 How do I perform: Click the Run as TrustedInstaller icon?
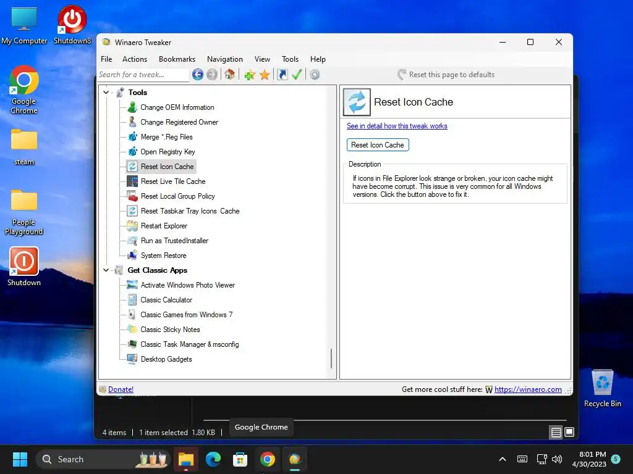(x=132, y=241)
